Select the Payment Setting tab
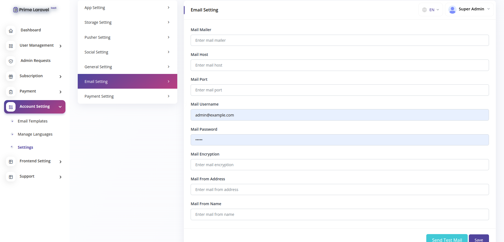This screenshot has width=504, height=242. point(127,96)
